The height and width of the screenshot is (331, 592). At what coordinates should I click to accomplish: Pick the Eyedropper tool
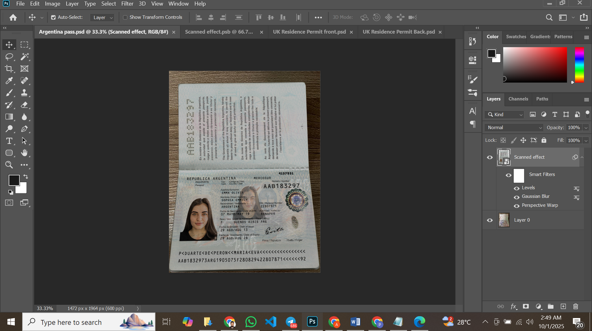click(x=9, y=81)
